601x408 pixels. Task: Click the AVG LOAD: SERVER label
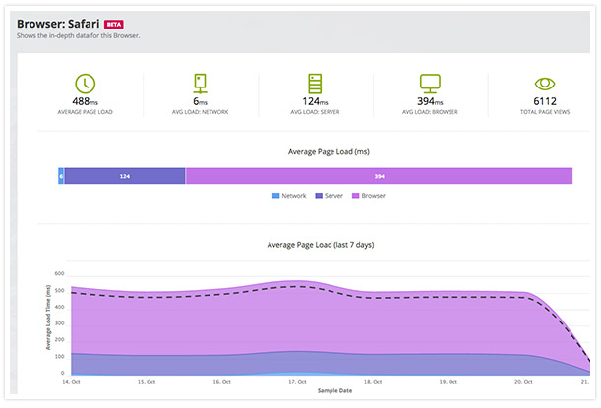(315, 112)
